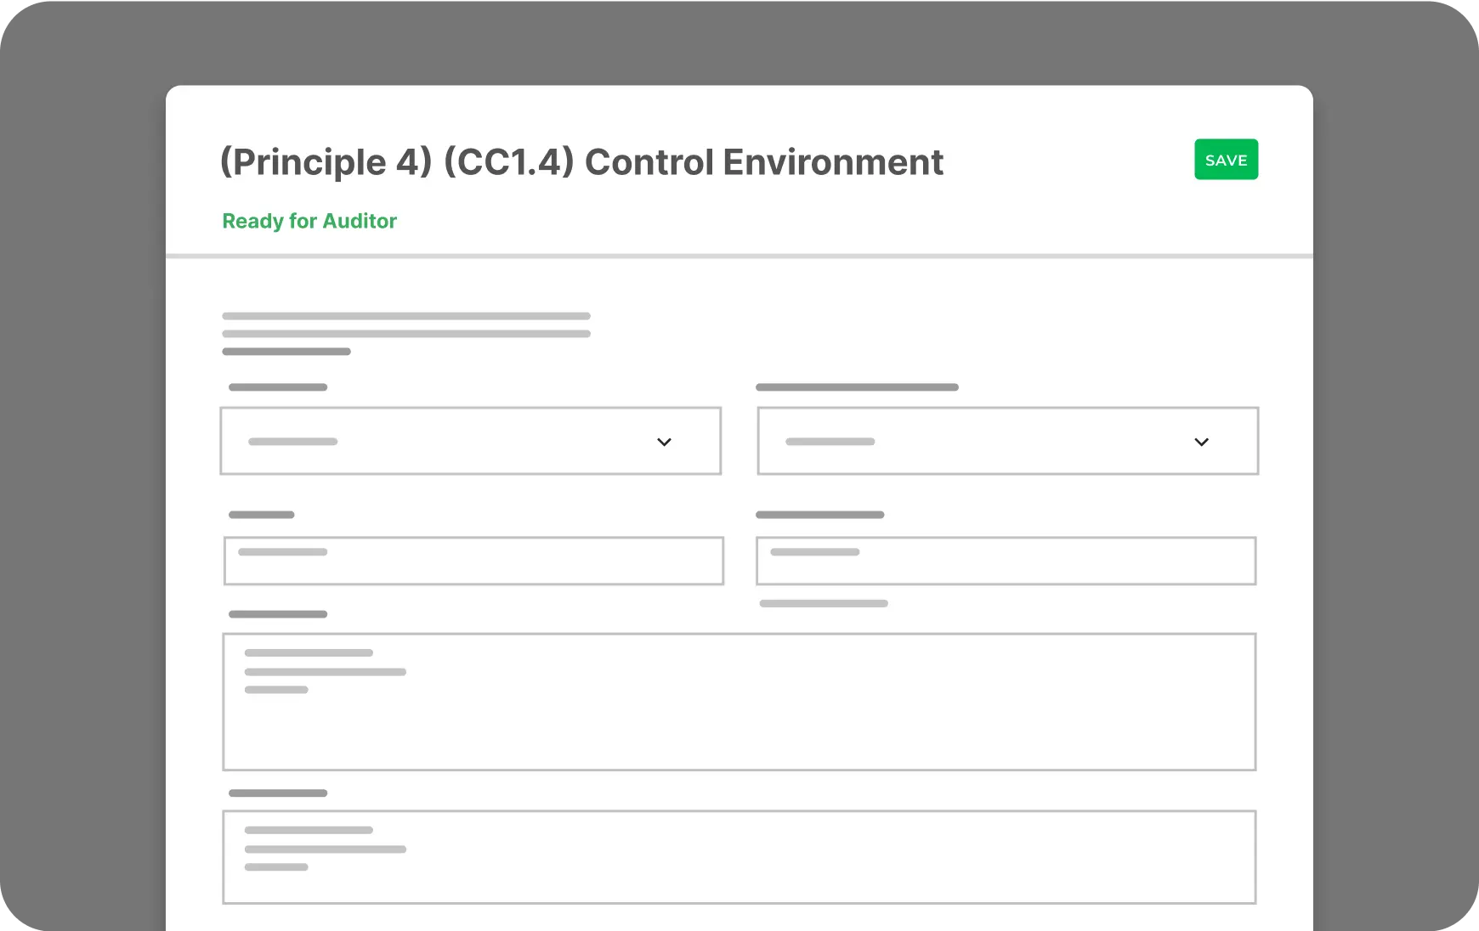Click the Control Environment page title

coord(581,162)
